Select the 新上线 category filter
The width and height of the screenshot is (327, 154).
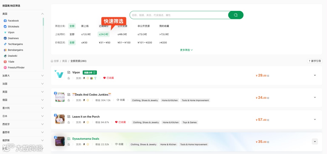click(x=85, y=26)
